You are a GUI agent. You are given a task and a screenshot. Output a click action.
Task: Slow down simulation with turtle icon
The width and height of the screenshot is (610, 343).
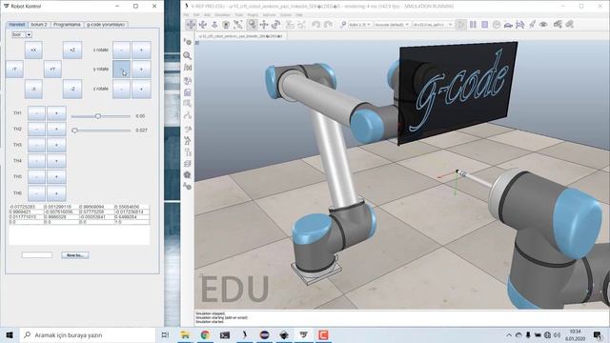(508, 25)
